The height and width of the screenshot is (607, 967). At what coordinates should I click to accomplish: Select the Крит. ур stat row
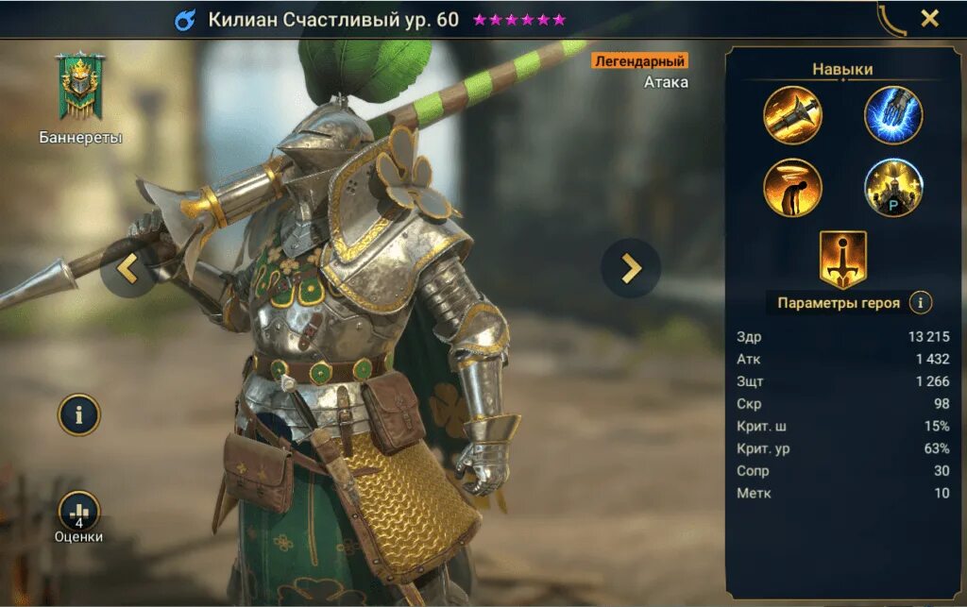[x=842, y=448]
